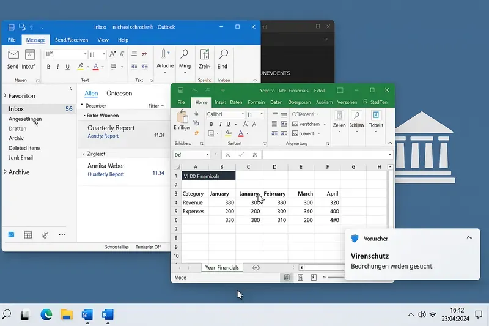Screen dimensions: 489x326
Task: Open the Excel Home tab
Action: [x=201, y=102]
